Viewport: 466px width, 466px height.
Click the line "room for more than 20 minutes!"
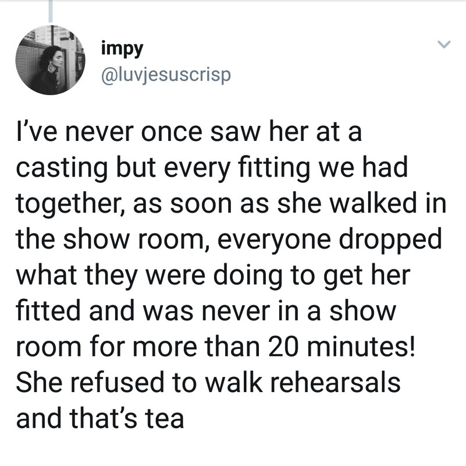pos(216,347)
